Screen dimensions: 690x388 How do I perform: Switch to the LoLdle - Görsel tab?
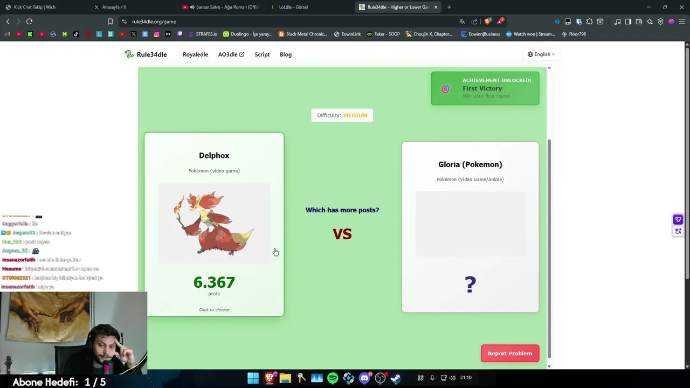pos(310,7)
